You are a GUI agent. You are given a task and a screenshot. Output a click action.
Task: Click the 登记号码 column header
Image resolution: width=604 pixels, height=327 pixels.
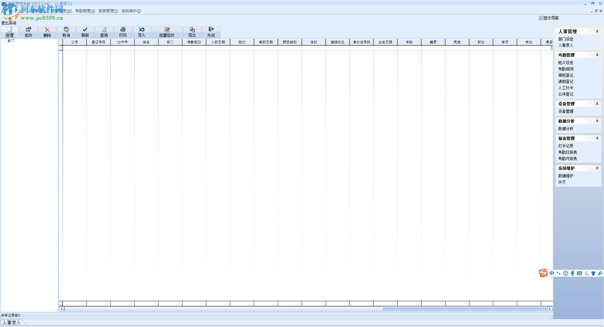tap(98, 42)
